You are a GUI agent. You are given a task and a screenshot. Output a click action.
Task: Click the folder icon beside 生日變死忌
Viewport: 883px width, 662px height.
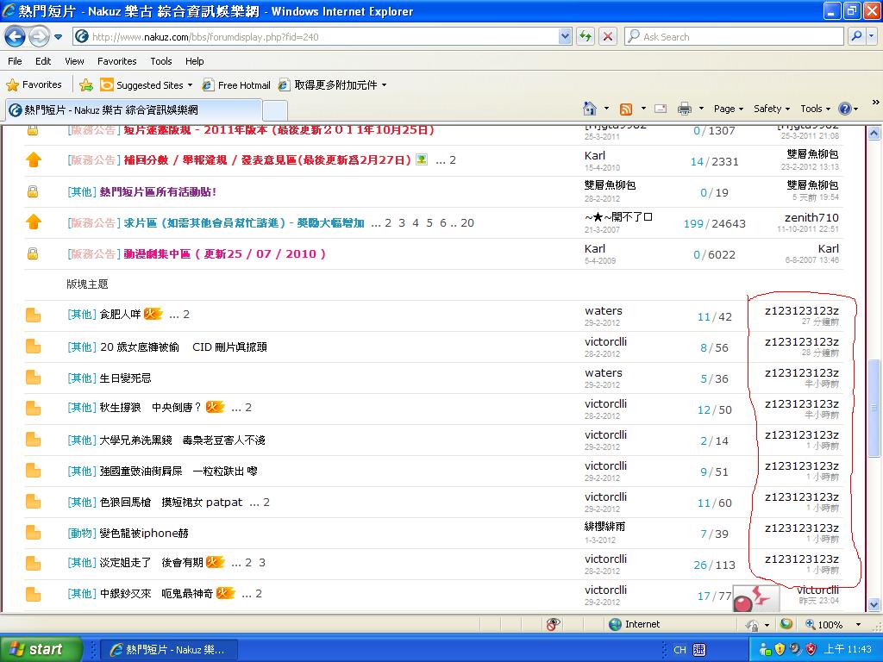pos(34,378)
